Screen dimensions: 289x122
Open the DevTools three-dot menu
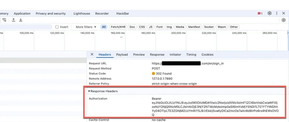[277, 13]
